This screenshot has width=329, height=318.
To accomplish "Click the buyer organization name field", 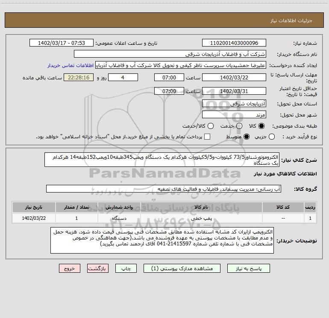I will point(170,54).
